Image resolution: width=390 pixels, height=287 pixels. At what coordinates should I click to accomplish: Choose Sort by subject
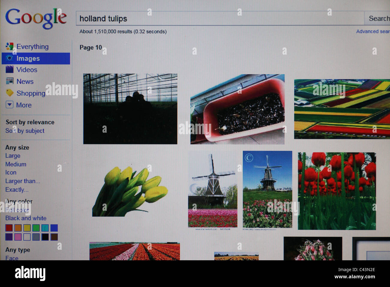click(25, 131)
